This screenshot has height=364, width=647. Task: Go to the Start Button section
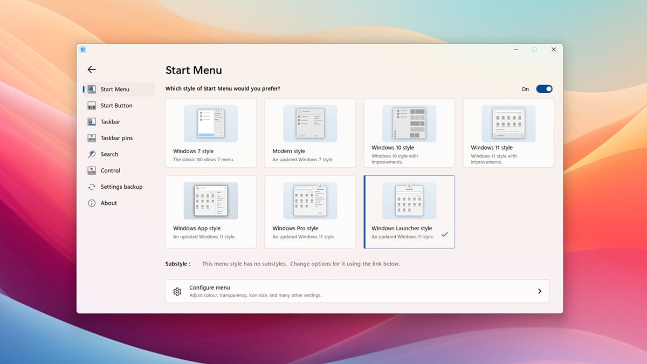pos(119,106)
